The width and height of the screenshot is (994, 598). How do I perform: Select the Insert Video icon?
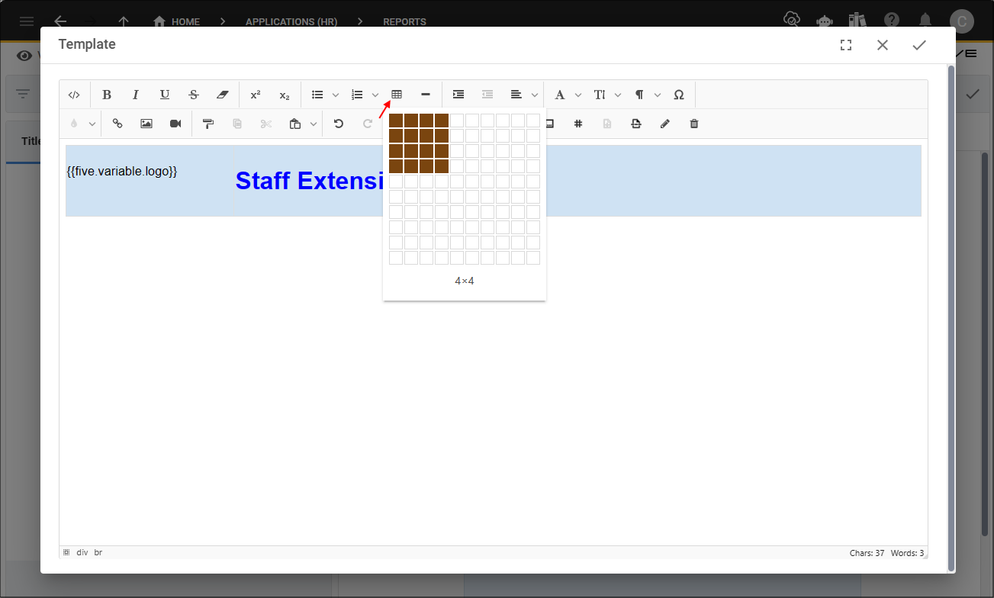click(x=175, y=123)
